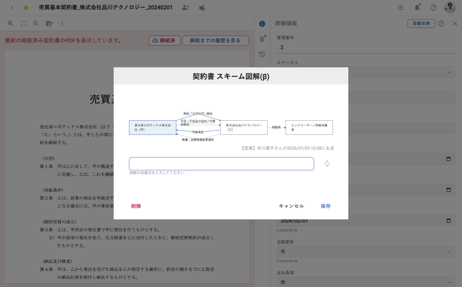The width and height of the screenshot is (462, 287).
Task: Focus the diagram improvement input field
Action: pos(221,164)
